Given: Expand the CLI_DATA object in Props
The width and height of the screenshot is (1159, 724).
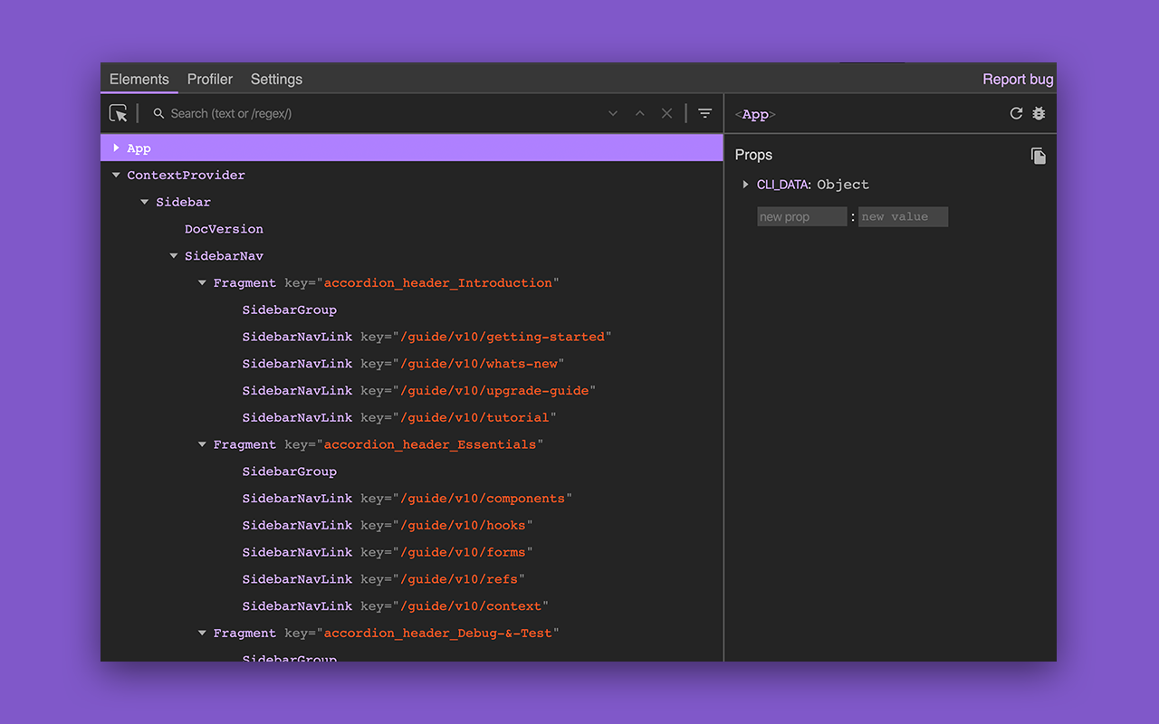Looking at the screenshot, I should click(x=745, y=184).
